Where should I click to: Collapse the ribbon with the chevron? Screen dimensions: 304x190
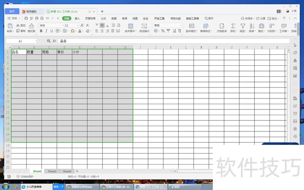tap(295, 18)
